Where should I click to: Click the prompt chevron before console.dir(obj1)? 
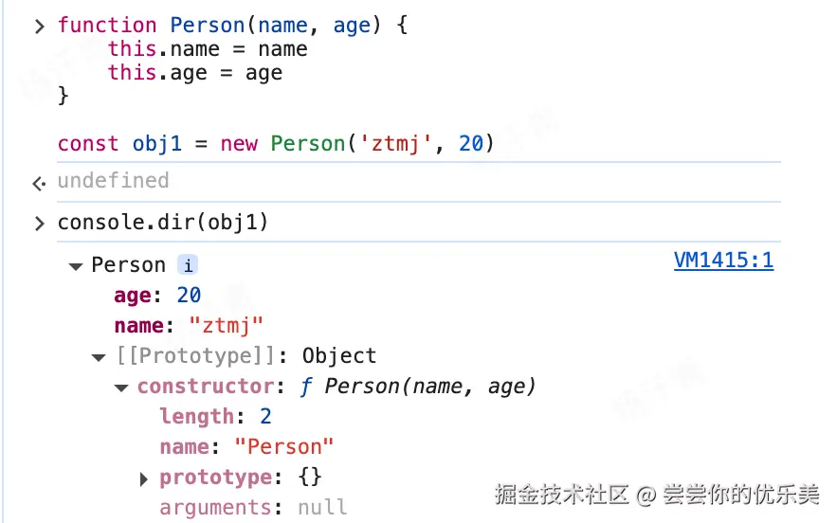point(39,224)
